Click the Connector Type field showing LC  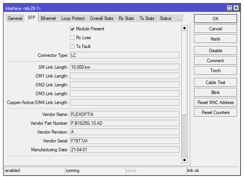[x=124, y=55]
